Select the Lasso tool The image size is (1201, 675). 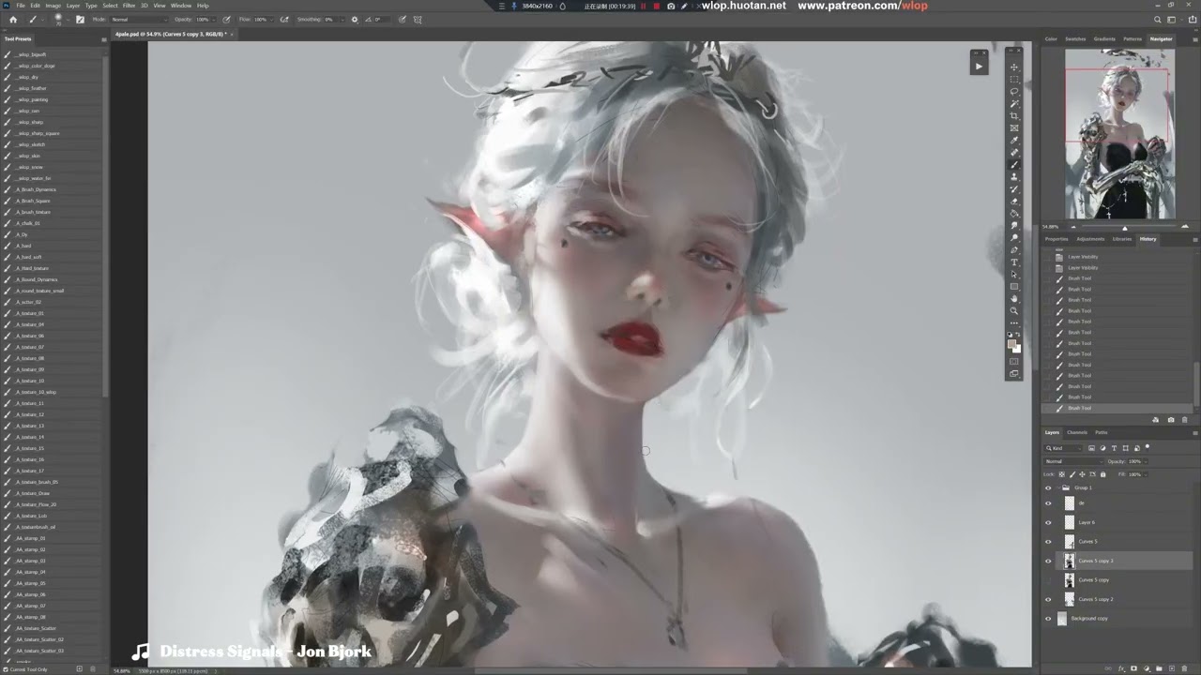tap(1014, 92)
